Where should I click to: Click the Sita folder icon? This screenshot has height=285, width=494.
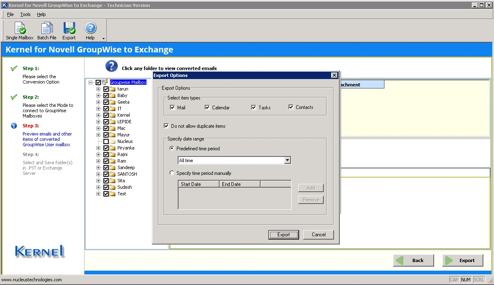click(112, 181)
